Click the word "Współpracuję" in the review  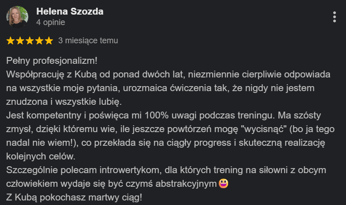pyautogui.click(x=35, y=75)
